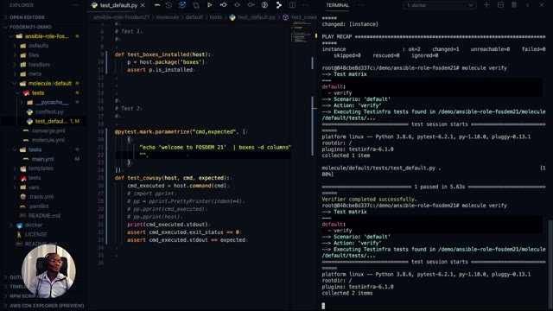This screenshot has height=311, width=553.
Task: Switch to the TERMINAL panel tab
Action: (337, 5)
